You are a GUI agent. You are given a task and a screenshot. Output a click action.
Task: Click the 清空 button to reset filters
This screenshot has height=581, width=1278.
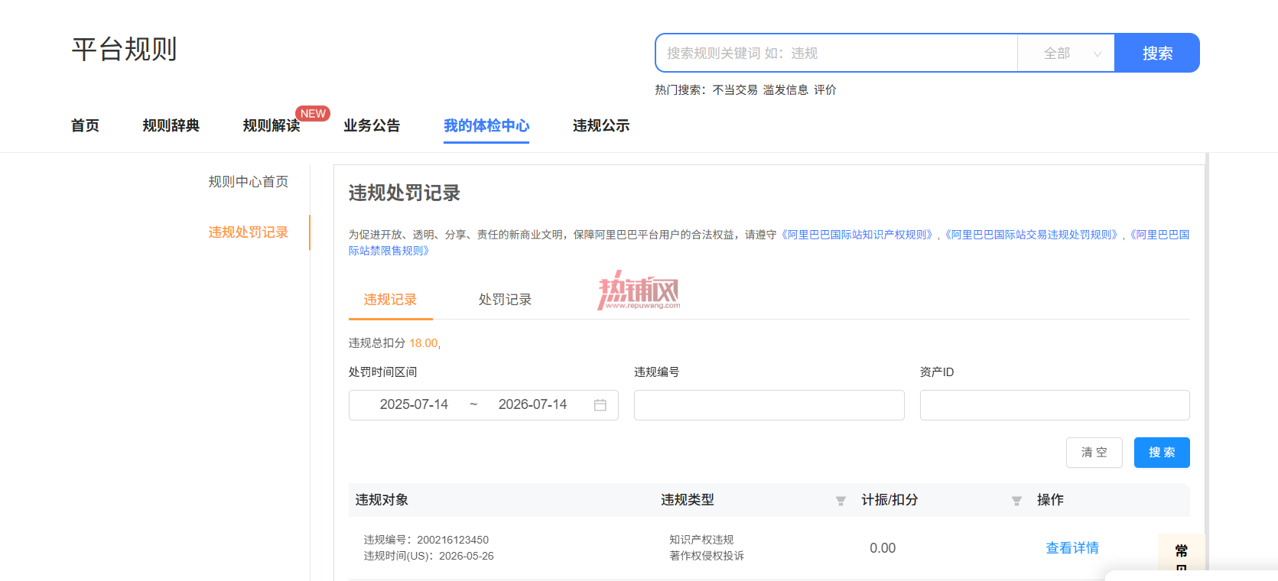point(1094,453)
